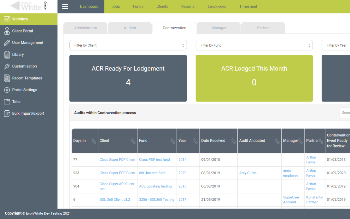The image size is (350, 219).
Task: Sort table by Manager column arrows
Action: (301, 141)
